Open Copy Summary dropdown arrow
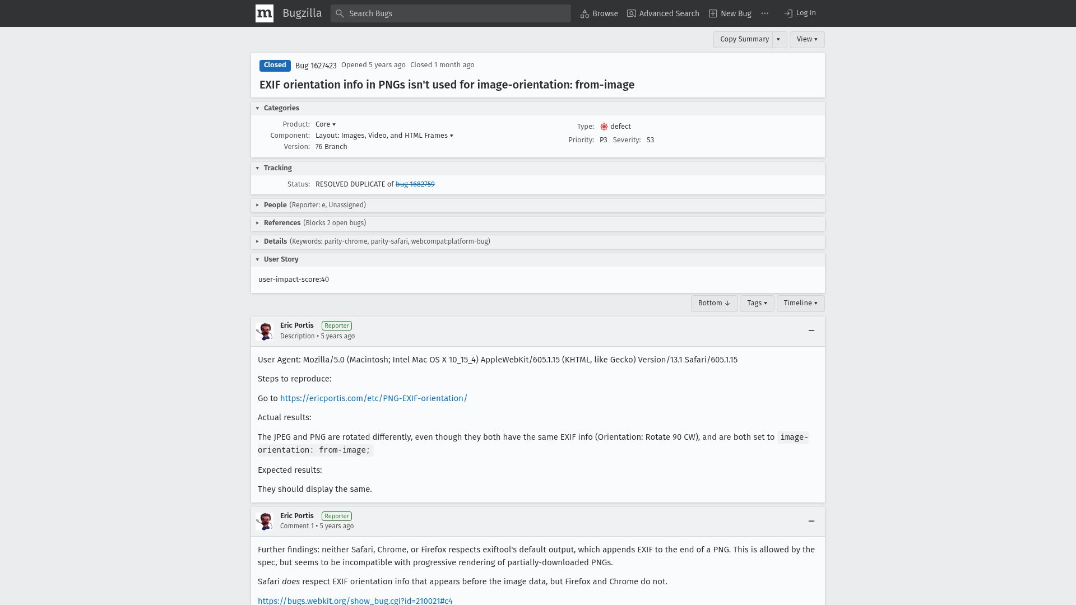The width and height of the screenshot is (1076, 605). [x=778, y=39]
